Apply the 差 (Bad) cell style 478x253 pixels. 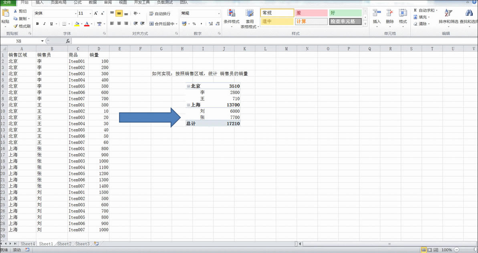click(311, 13)
